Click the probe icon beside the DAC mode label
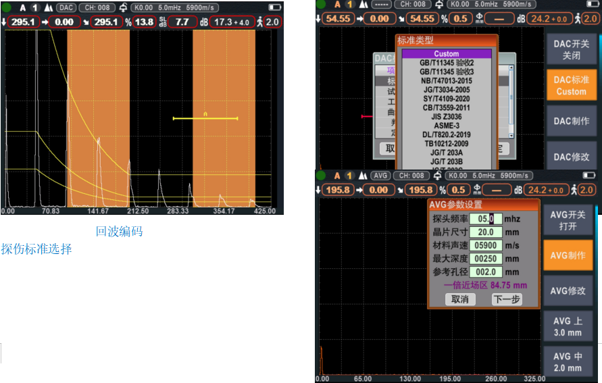Screen dimensions: 602x383 [x=49, y=7]
